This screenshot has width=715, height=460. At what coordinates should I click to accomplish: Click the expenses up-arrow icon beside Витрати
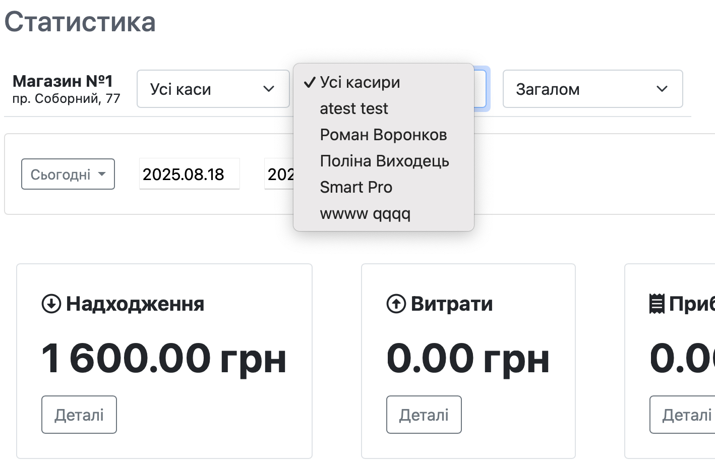pos(396,304)
